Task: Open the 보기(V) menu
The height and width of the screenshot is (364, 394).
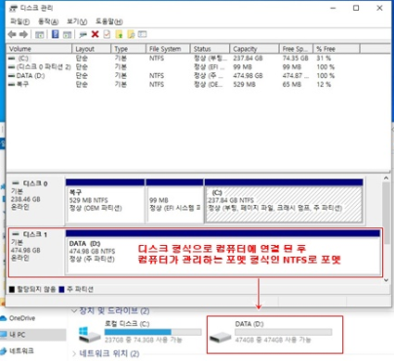Action: tap(77, 21)
